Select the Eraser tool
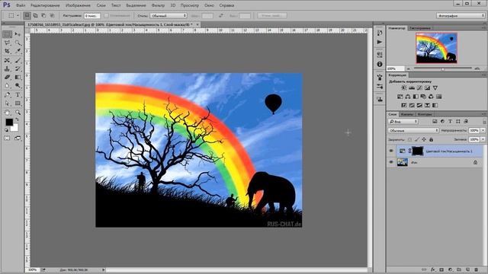Screen dimensions: 488x274 pyautogui.click(x=7, y=77)
